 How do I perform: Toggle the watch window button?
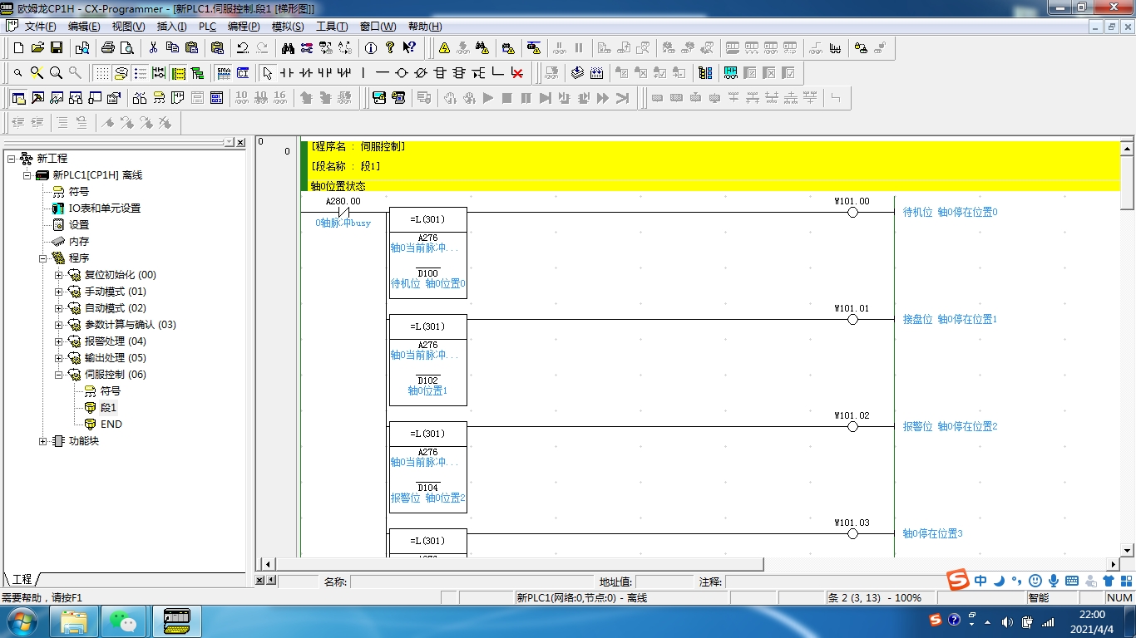coord(56,98)
